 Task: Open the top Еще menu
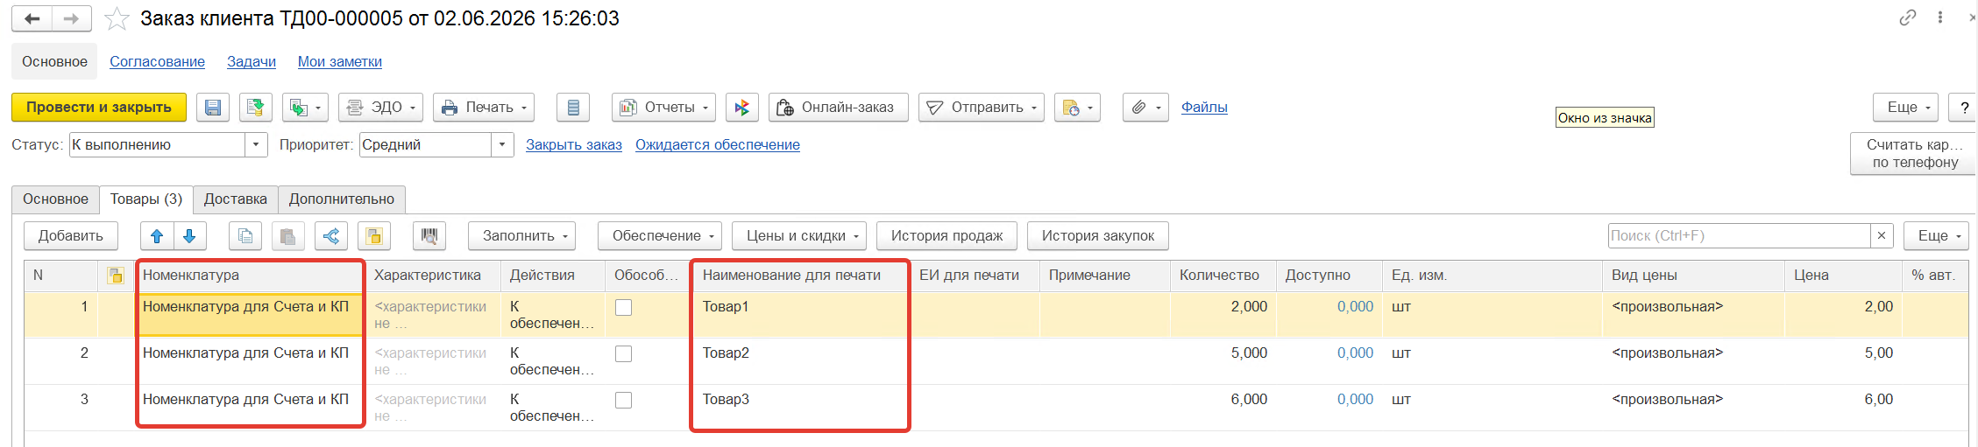point(1906,108)
